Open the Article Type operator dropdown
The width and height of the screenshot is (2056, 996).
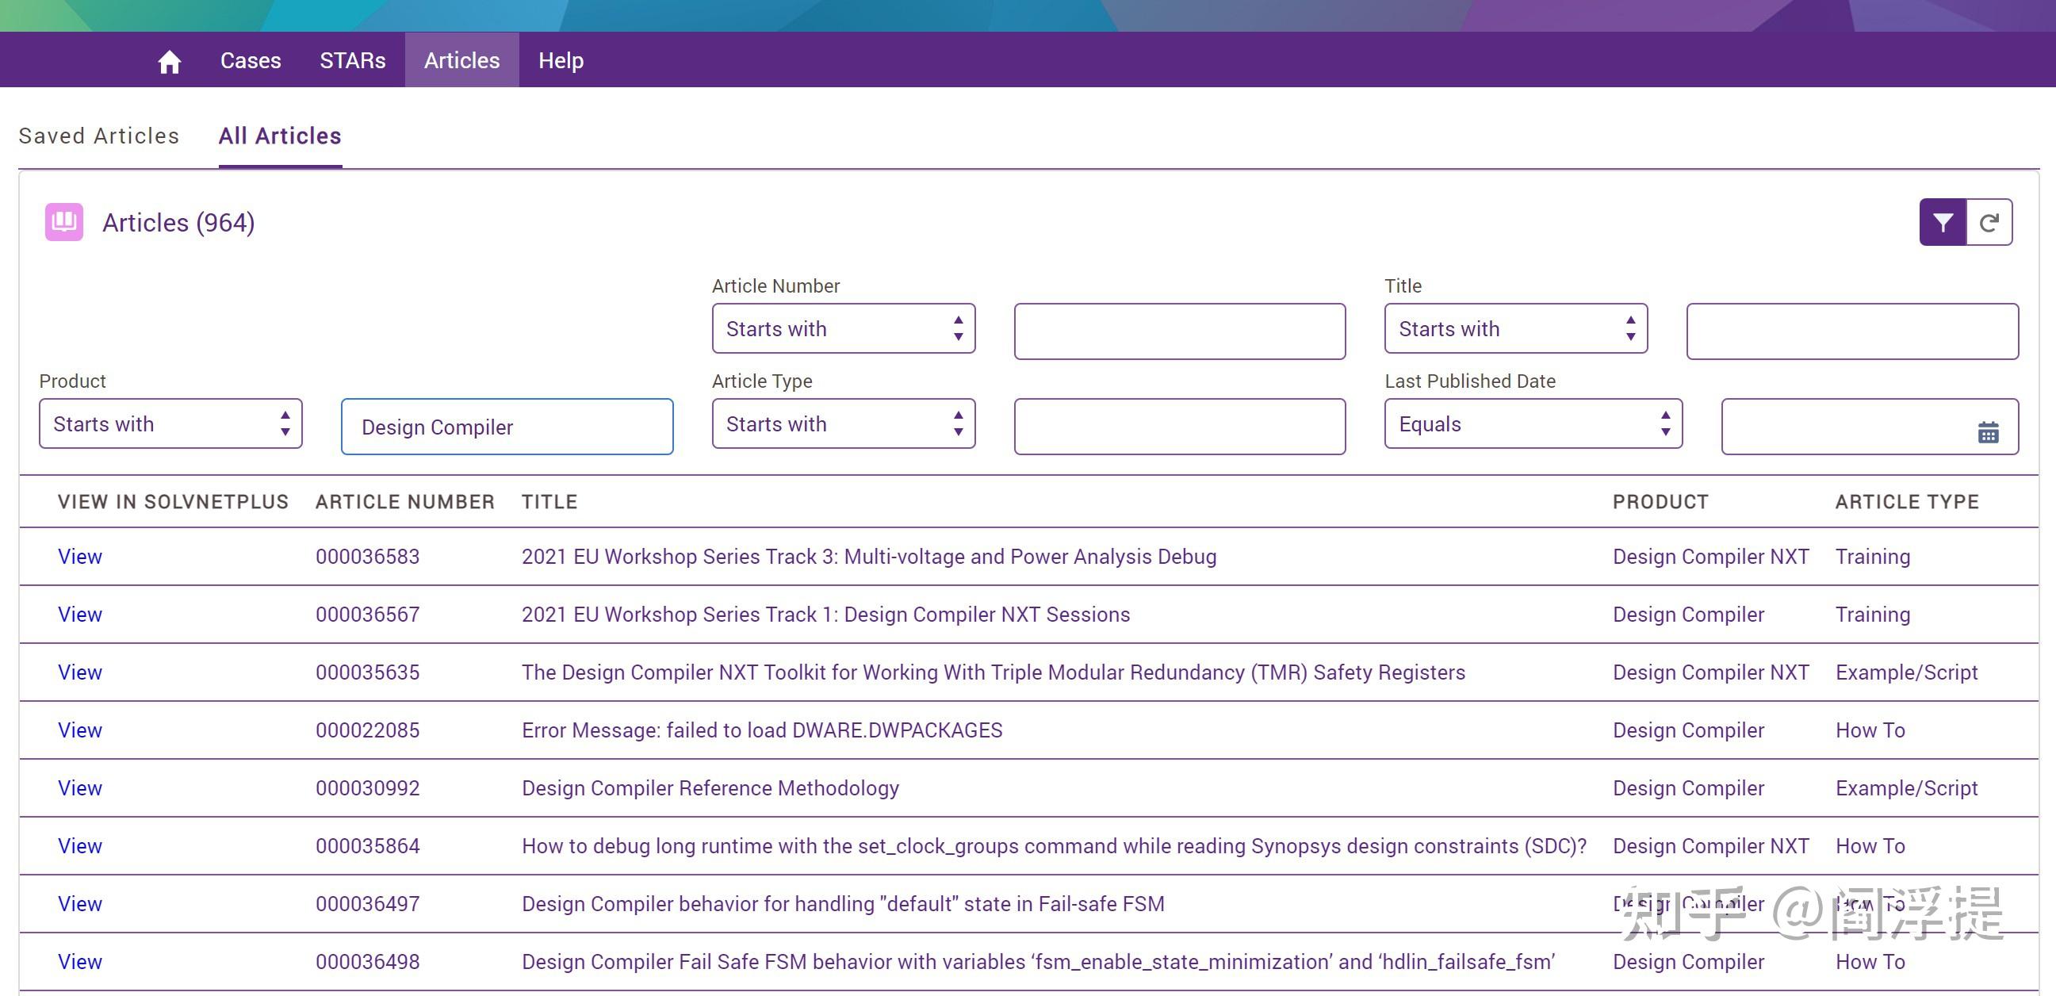pos(843,423)
